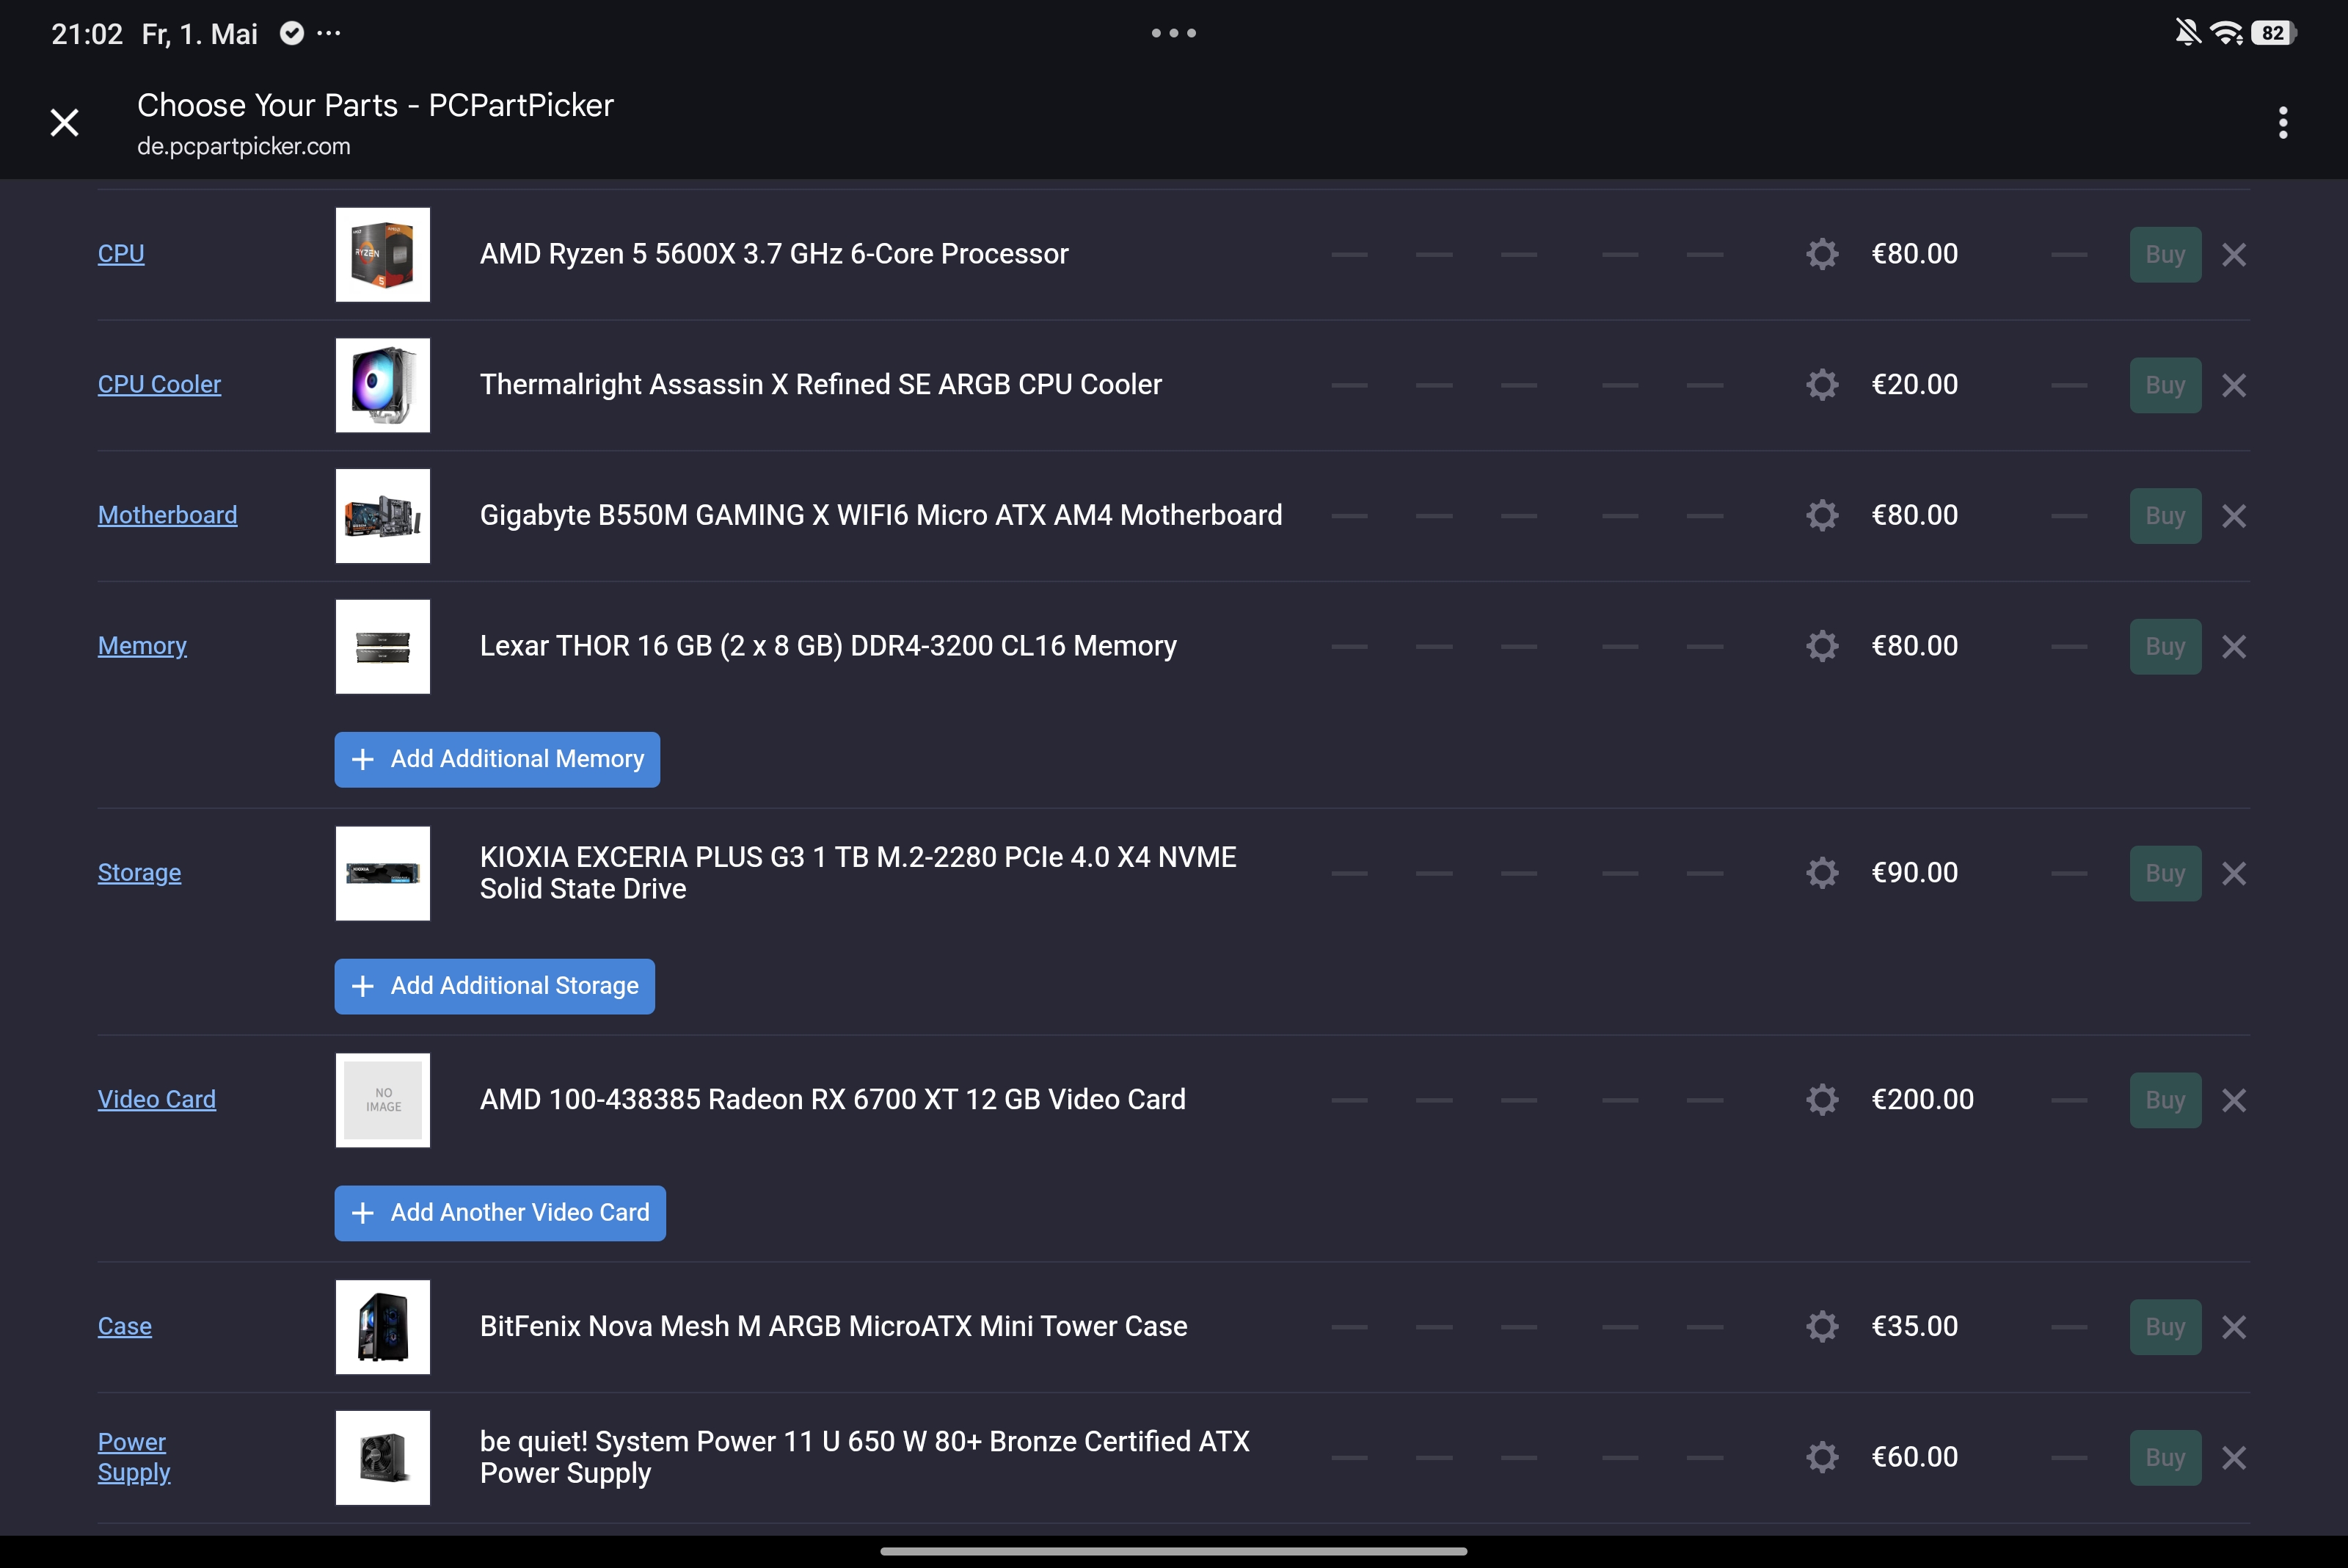Open the Power Supply category link

click(x=134, y=1458)
